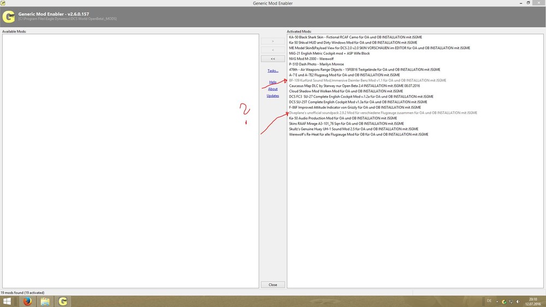Select MiG-21 English Metric Cockpit mod
This screenshot has height=307, width=546.
click(329, 54)
